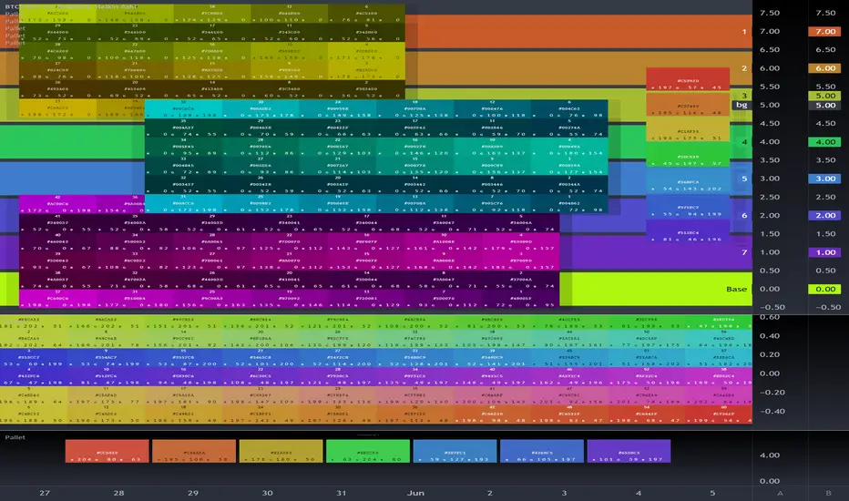
Task: Click date 28 on the time axis
Action: pyautogui.click(x=118, y=493)
